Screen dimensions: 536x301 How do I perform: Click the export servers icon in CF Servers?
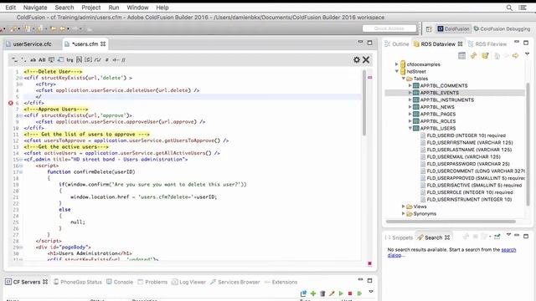303,293
